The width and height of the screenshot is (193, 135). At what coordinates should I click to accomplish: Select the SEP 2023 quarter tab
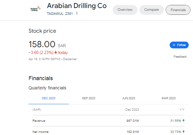[89, 98]
